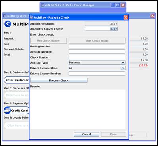Click the Credit Card payment icon
This screenshot has height=146, width=158.
coord(7,110)
